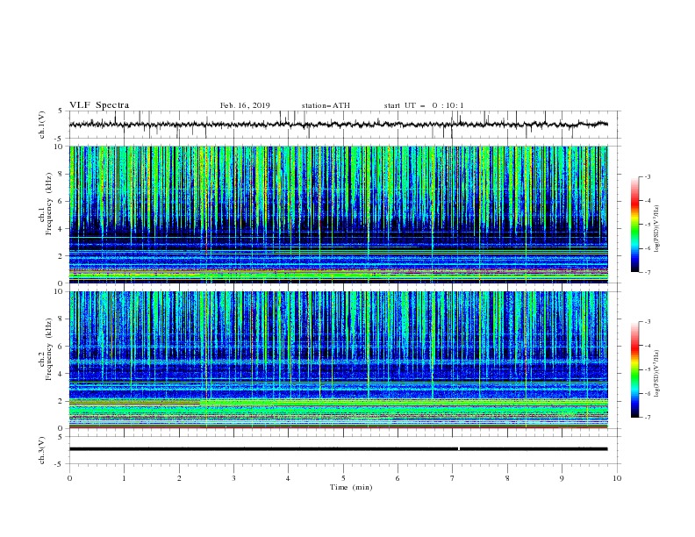
Task: Click the "-7" label on upper color bar
Action: (x=648, y=272)
